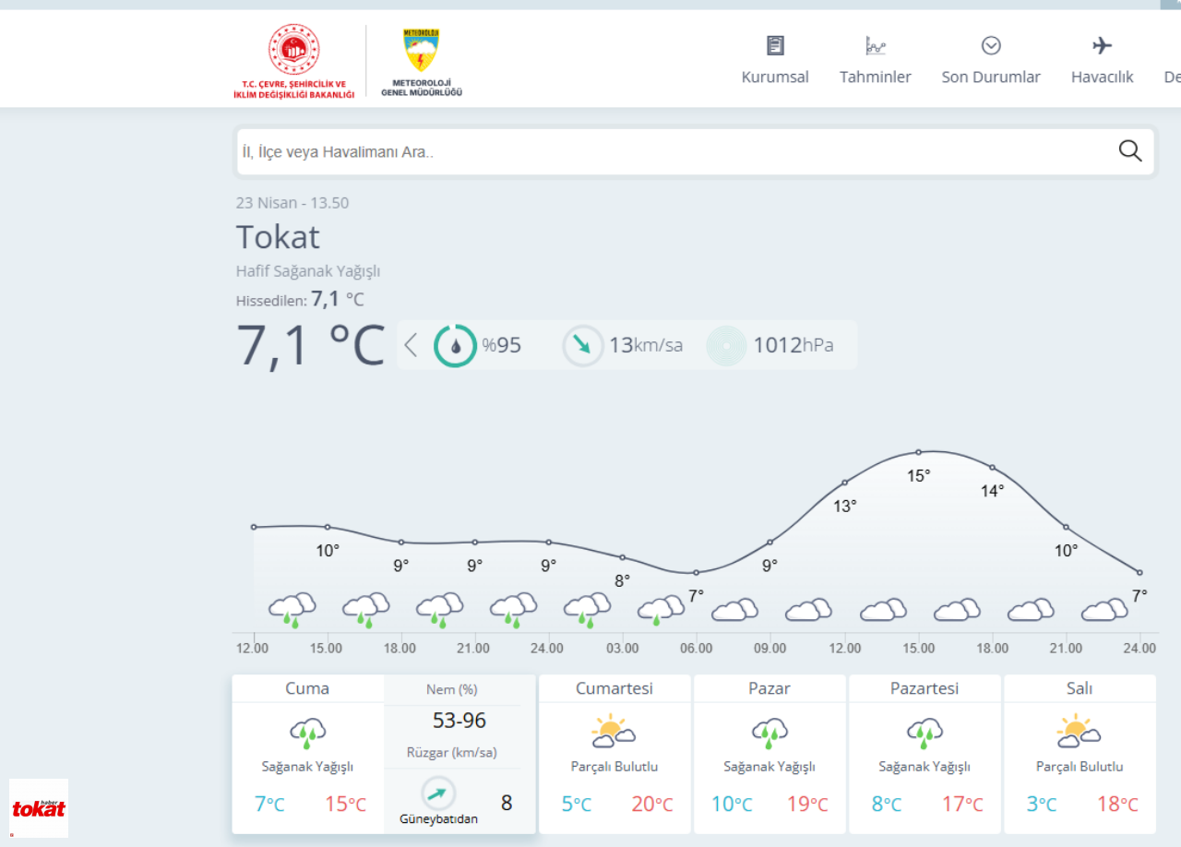Click the humidity droplet gauge icon
The image size is (1181, 847).
456,345
